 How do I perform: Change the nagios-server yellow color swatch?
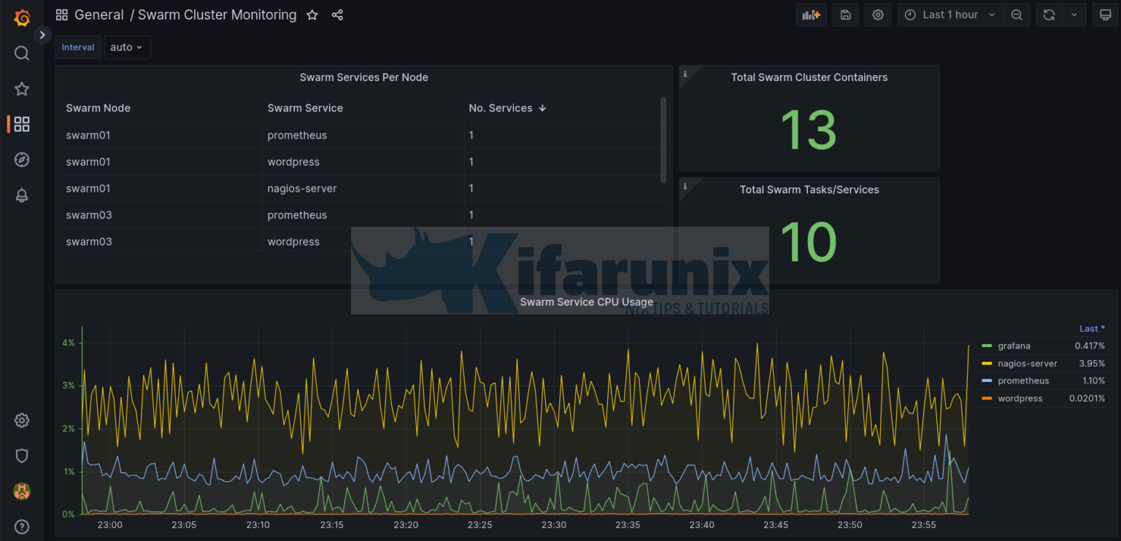(987, 363)
